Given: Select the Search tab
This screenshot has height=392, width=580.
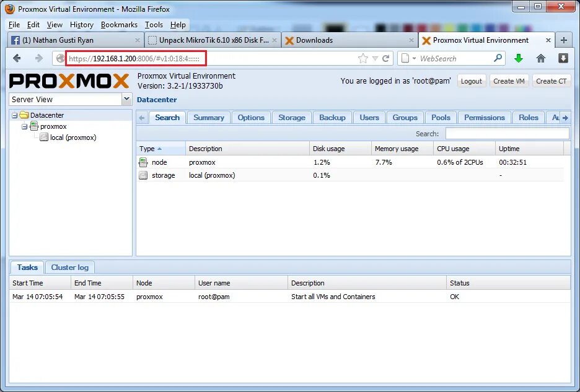Looking at the screenshot, I should pyautogui.click(x=167, y=118).
